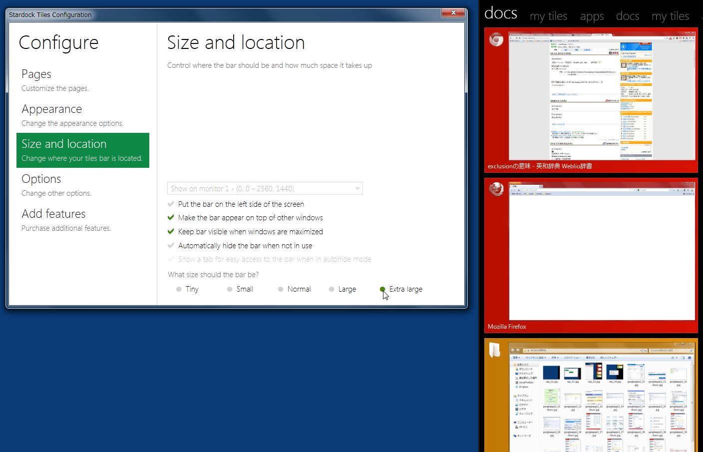The height and width of the screenshot is (452, 703).
Task: Open the 'Add features' section
Action: pos(83,220)
